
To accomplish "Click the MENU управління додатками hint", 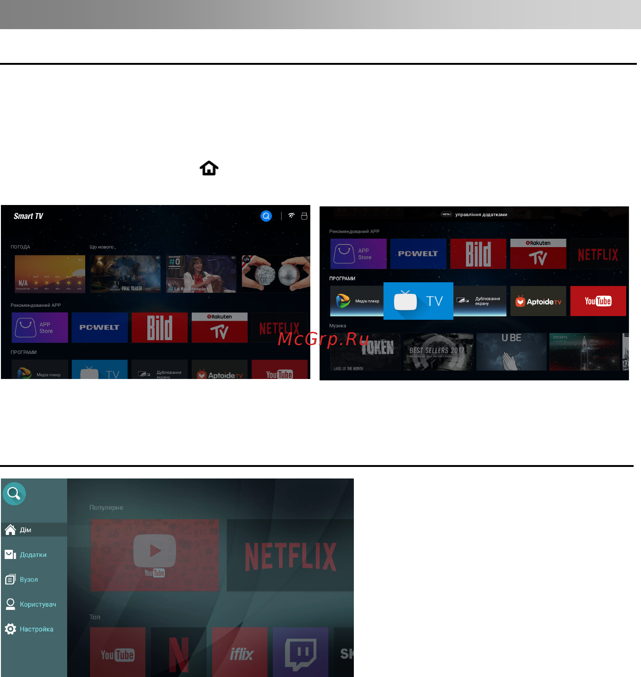I will pyautogui.click(x=474, y=214).
